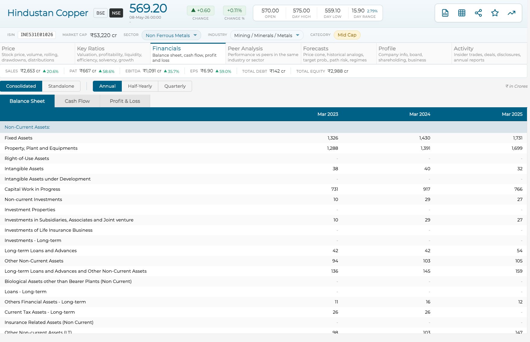Click the Intangible Assets row label
The image size is (530, 342).
click(x=24, y=169)
